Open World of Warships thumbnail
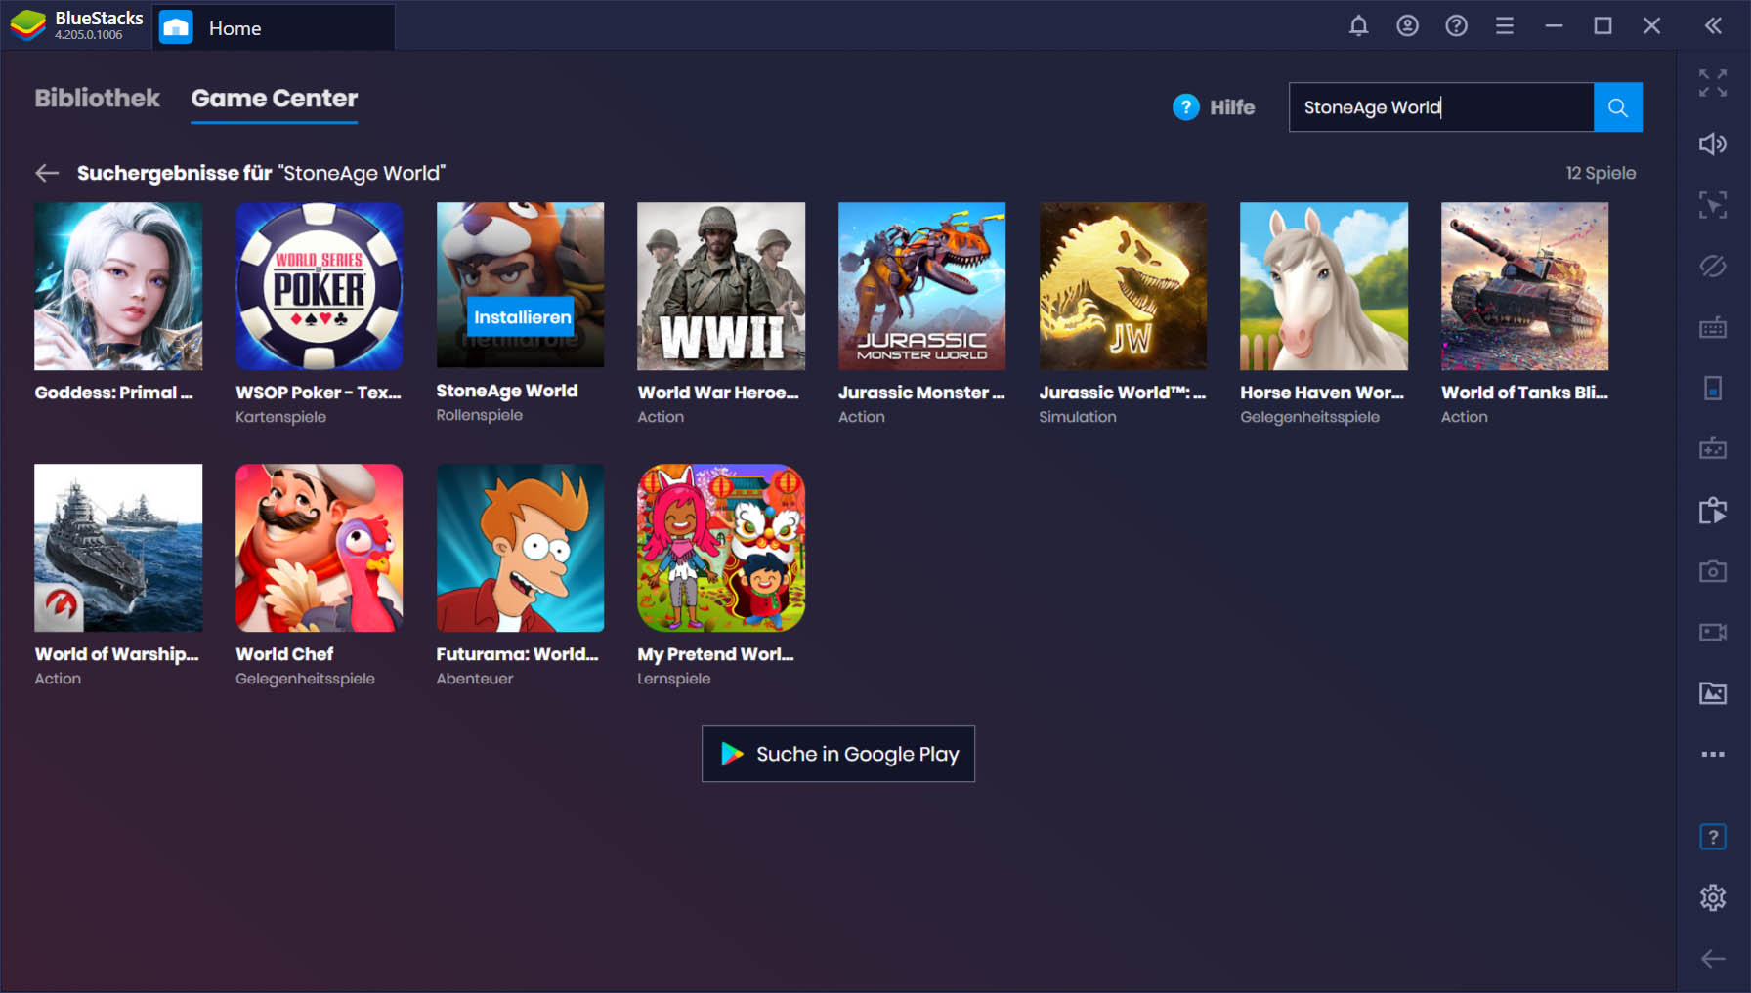Screen dimensions: 1751x993 118,548
